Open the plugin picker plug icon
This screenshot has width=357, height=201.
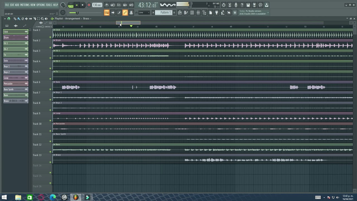click(x=216, y=13)
